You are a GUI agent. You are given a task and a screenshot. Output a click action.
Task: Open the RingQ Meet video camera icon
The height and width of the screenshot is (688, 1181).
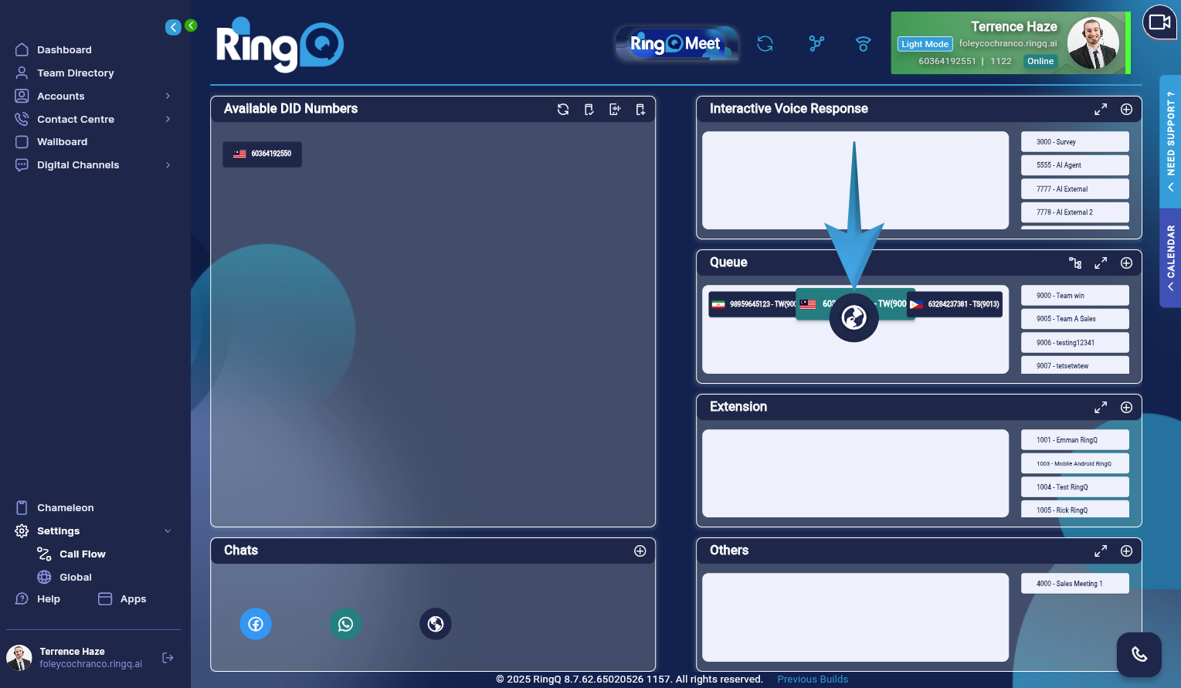pos(1159,22)
